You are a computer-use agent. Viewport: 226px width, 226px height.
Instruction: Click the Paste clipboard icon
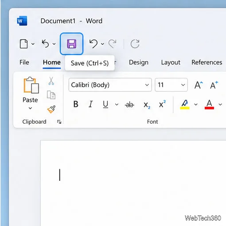(31, 85)
